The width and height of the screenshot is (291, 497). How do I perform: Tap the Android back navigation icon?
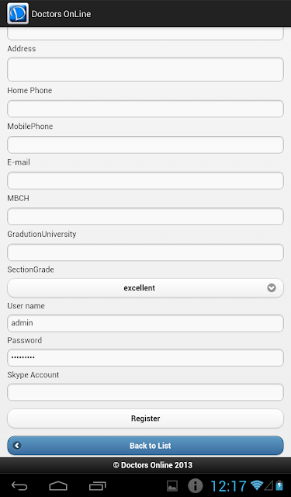click(x=19, y=485)
